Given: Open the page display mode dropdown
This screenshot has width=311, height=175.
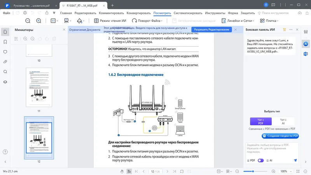Looking at the screenshot, I should click(x=68, y=21).
